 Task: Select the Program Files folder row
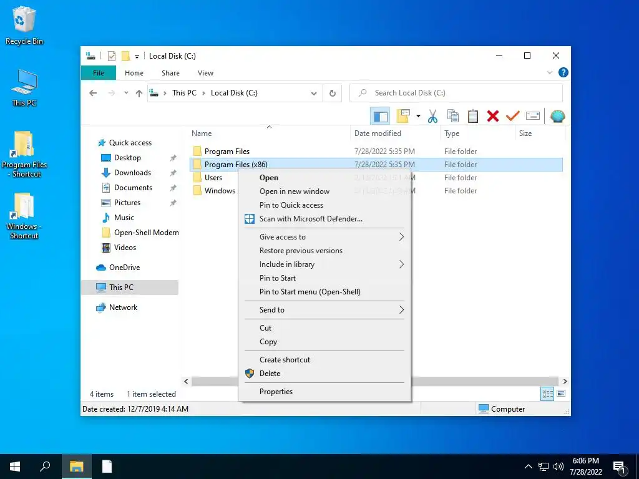coord(376,152)
